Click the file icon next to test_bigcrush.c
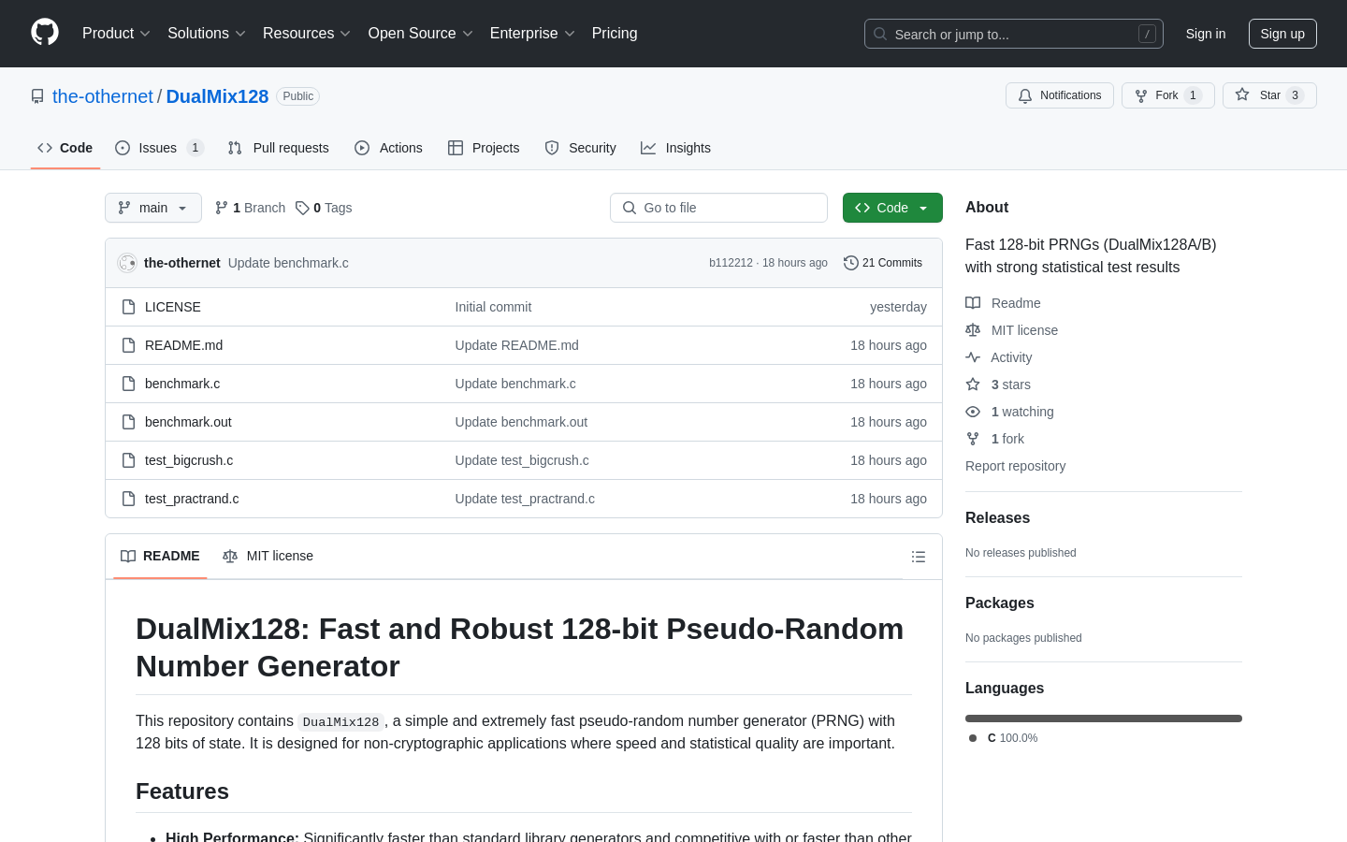The image size is (1347, 842). (x=128, y=460)
